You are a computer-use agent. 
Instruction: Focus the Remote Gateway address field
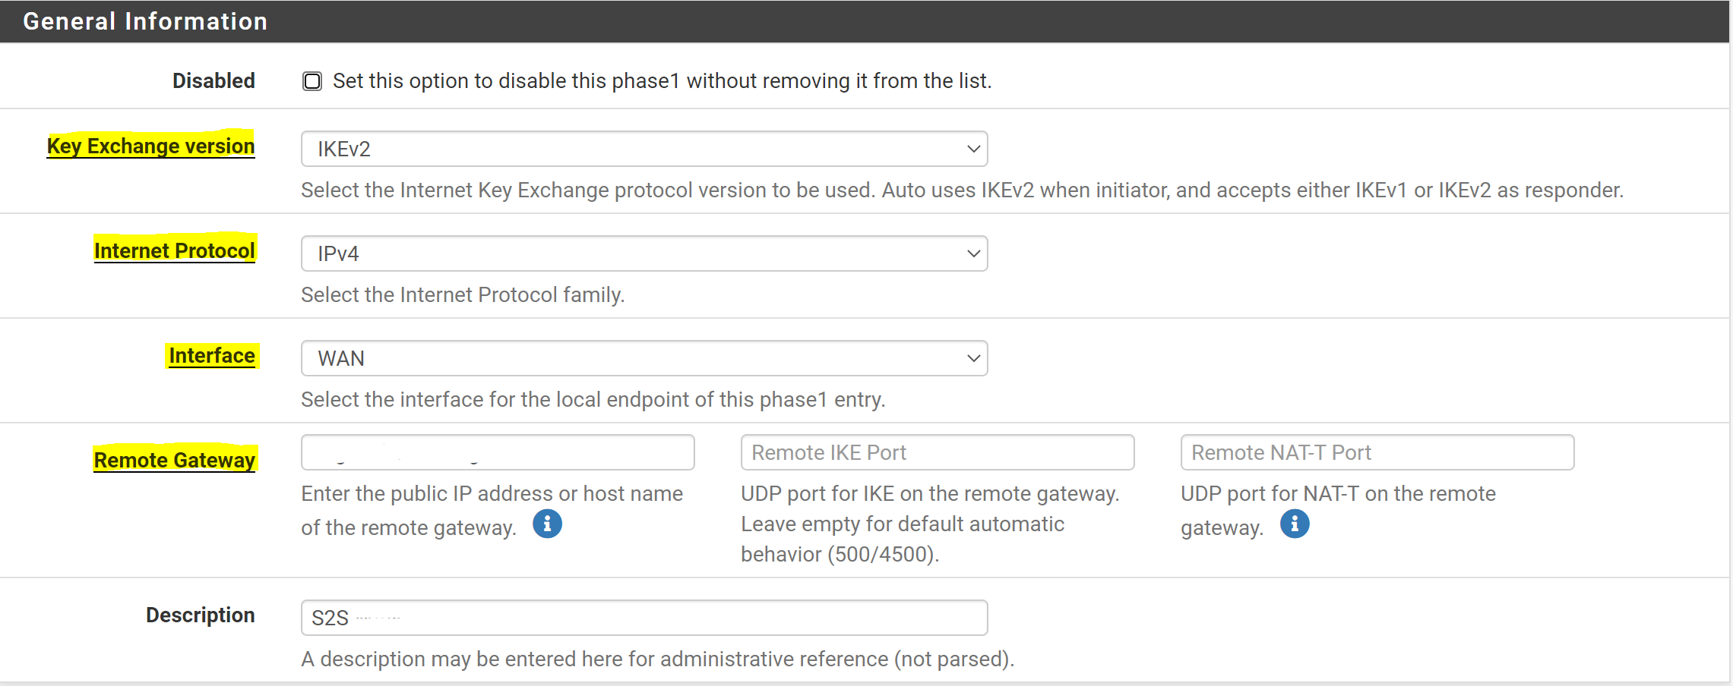coord(498,452)
